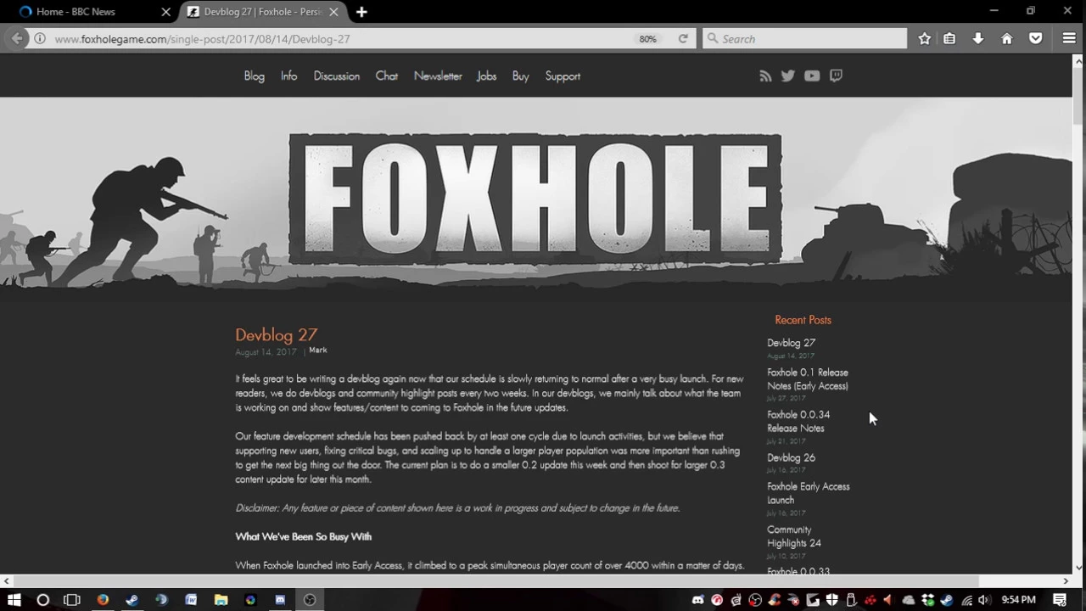Open the Firefox hamburger menu
Screen dimensions: 1086x611
[1069, 38]
